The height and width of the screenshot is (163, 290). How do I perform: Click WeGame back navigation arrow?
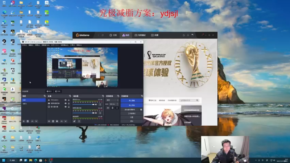point(98,35)
